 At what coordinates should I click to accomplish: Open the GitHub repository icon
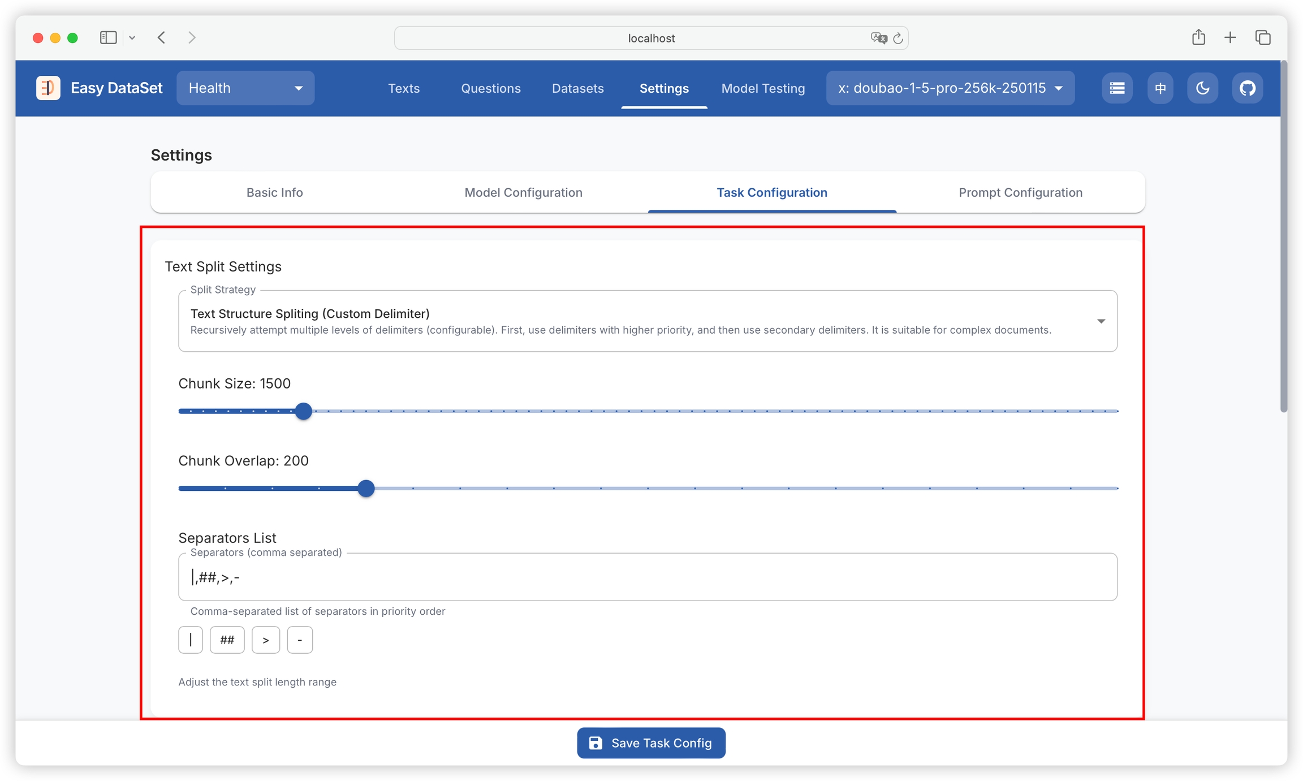coord(1247,88)
